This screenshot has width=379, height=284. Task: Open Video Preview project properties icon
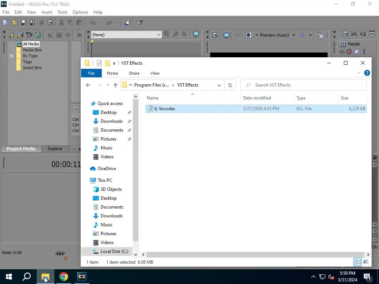tap(215, 35)
